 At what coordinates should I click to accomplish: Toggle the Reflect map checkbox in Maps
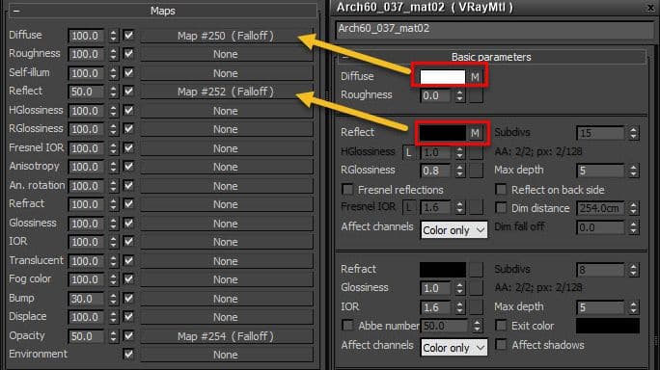click(x=128, y=92)
